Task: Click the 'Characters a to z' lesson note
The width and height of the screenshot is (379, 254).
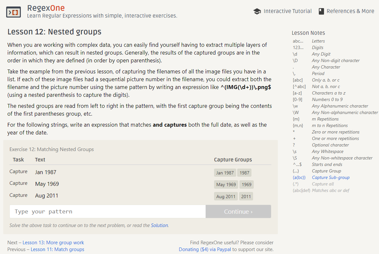Action: pyautogui.click(x=329, y=93)
